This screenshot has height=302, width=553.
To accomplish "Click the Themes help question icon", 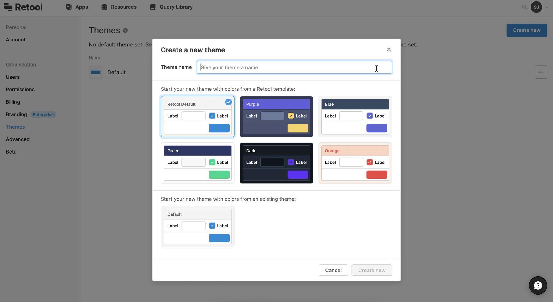I will [x=125, y=30].
